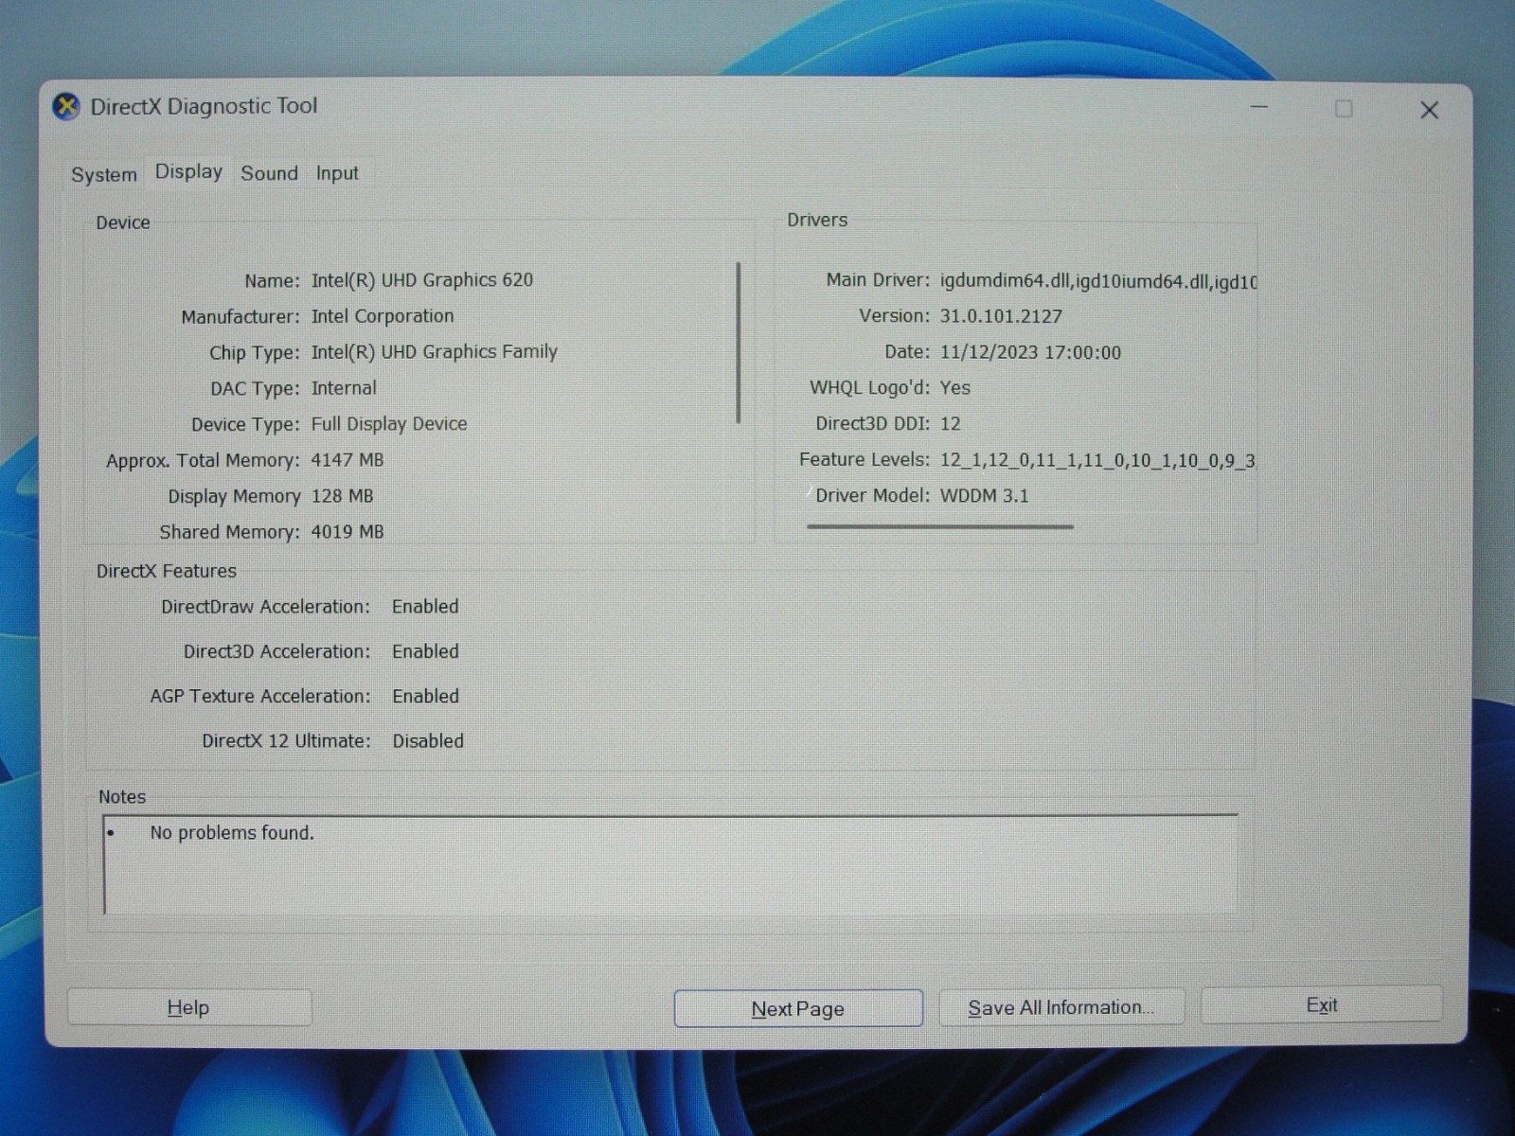The image size is (1515, 1136).
Task: Click driver version '31.0.101.2127'
Action: pyautogui.click(x=1001, y=316)
